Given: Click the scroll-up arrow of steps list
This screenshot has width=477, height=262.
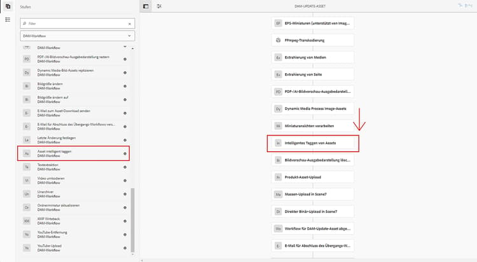Looking at the screenshot, I should tap(132, 49).
